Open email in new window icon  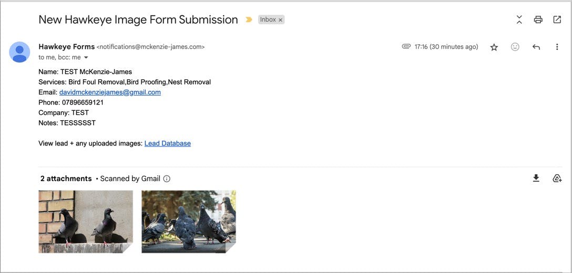557,19
